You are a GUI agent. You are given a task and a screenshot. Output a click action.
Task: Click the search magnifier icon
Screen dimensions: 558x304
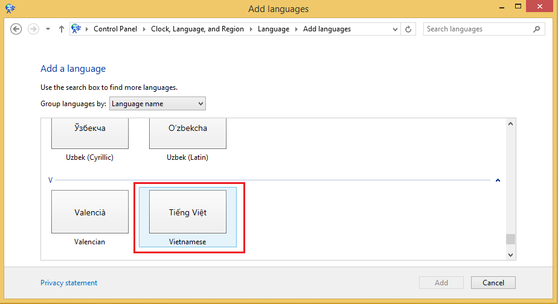(536, 29)
